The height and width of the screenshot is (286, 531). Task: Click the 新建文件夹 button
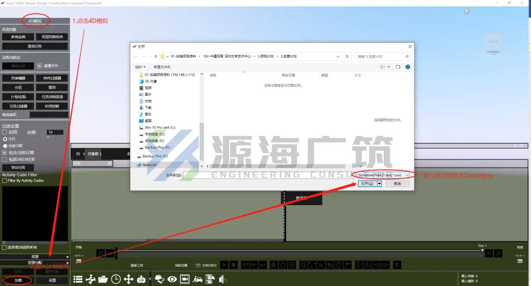pyautogui.click(x=162, y=67)
